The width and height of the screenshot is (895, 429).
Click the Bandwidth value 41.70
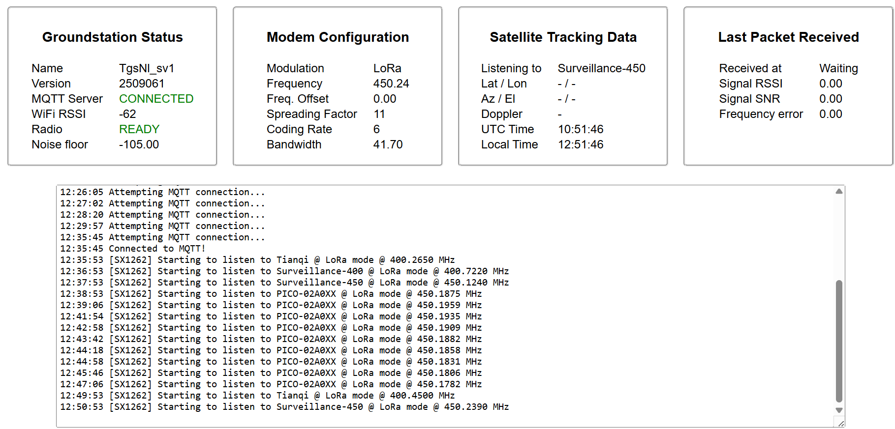[388, 144]
